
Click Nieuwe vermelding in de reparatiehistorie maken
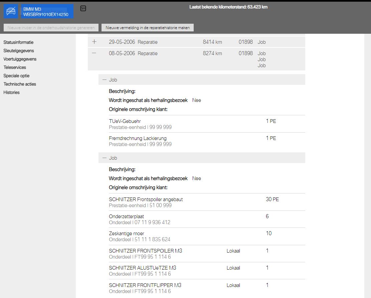[x=148, y=27]
